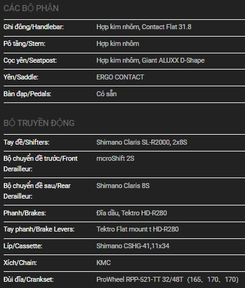Select the Shimano Claris 8S rear derailleur value
The width and height of the screenshot is (245, 288).
[x=123, y=186]
